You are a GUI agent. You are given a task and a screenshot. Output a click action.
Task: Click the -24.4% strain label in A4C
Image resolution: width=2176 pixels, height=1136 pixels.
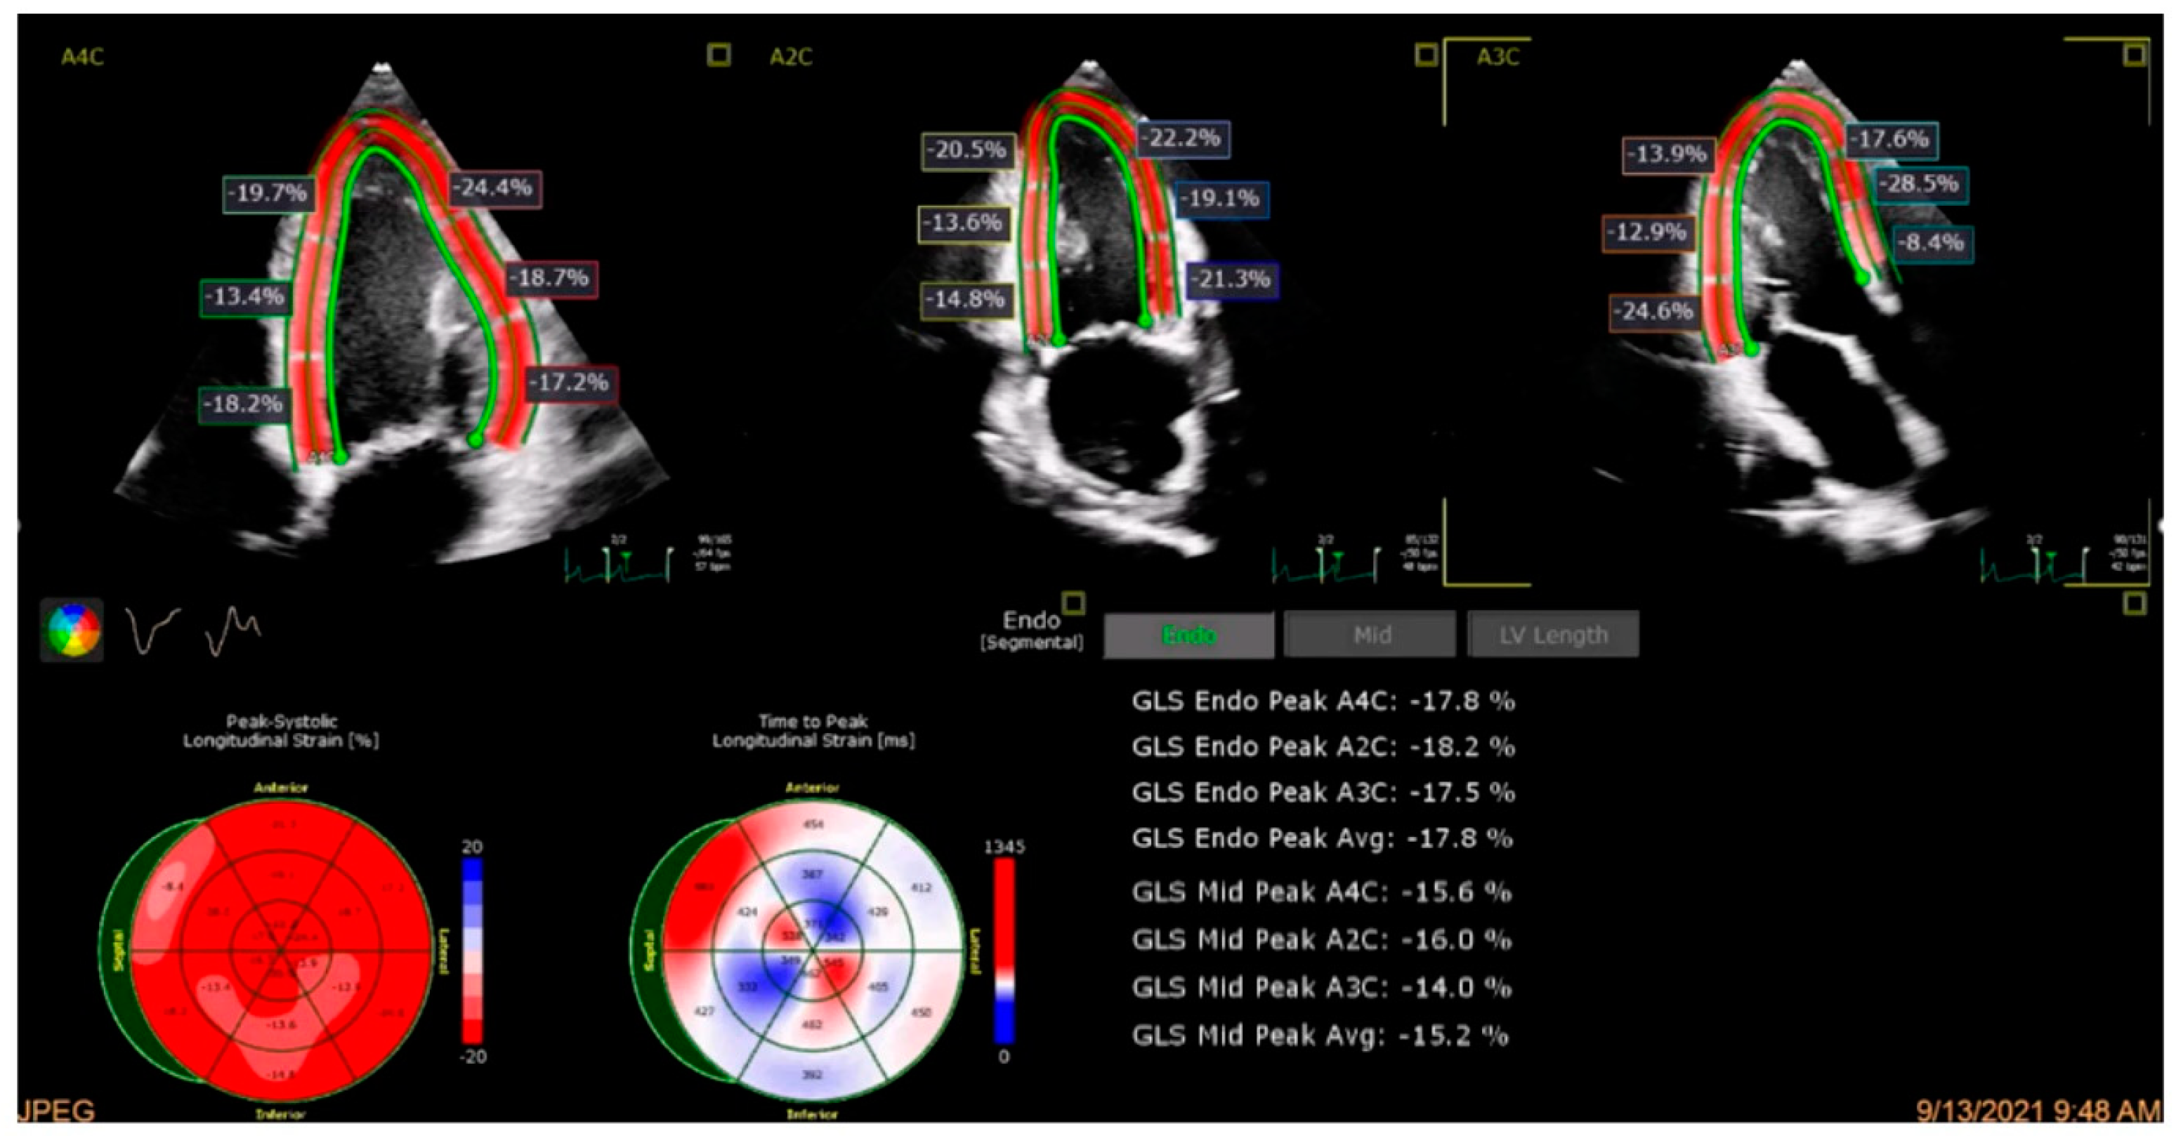click(496, 188)
